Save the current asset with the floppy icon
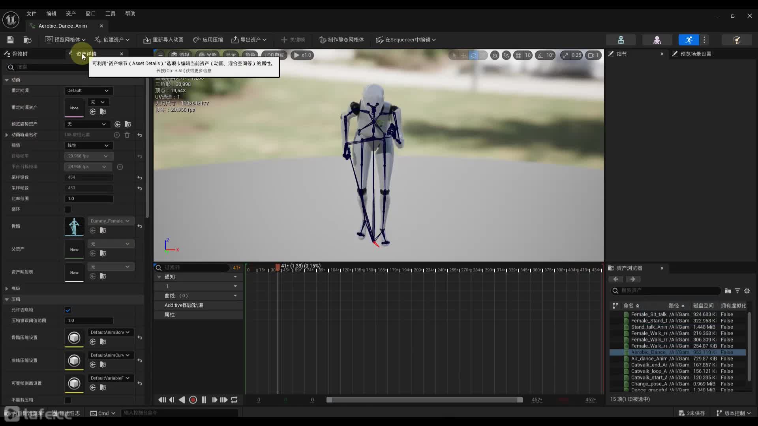758x426 pixels. pyautogui.click(x=10, y=39)
